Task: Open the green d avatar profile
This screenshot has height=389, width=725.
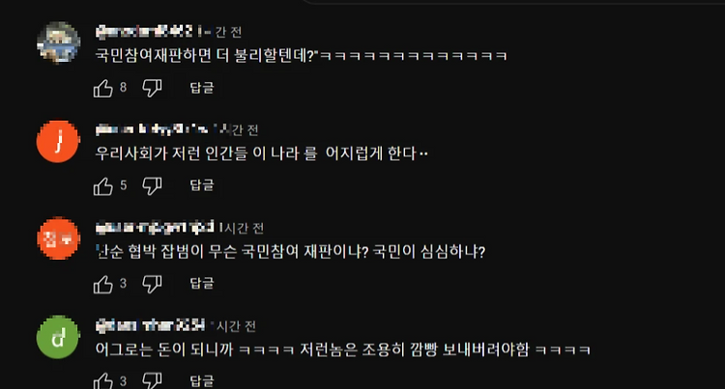Action: coord(58,337)
